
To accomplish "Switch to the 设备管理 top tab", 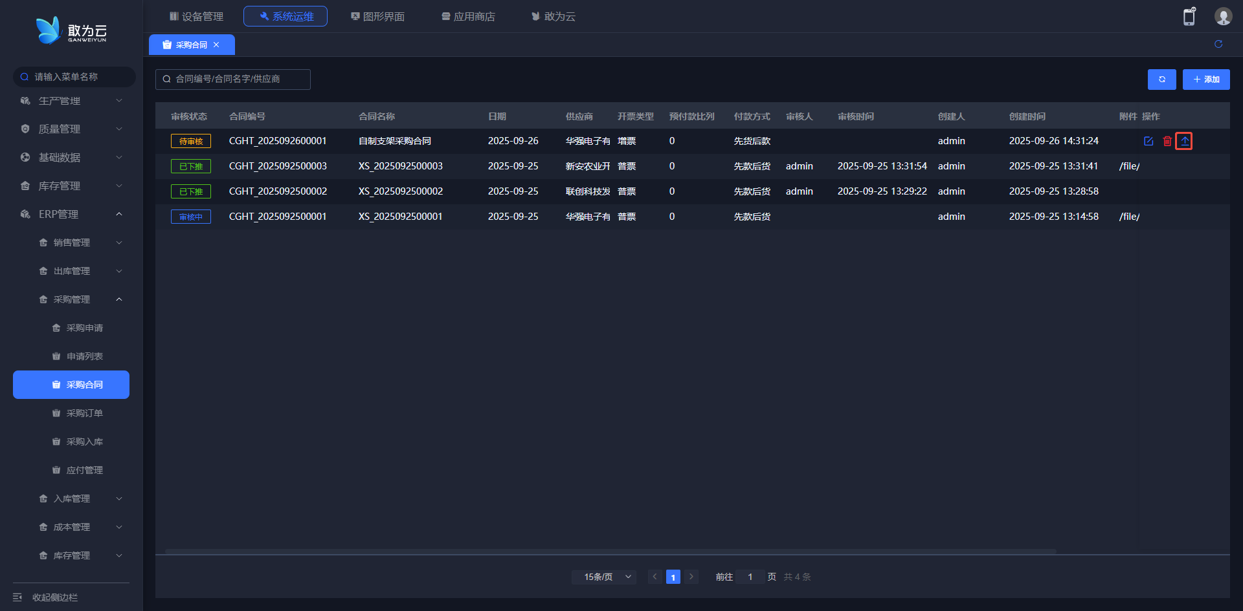I will (196, 16).
